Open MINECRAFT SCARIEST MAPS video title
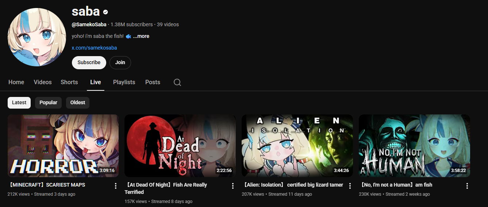The height and width of the screenshot is (207, 488). (46, 185)
